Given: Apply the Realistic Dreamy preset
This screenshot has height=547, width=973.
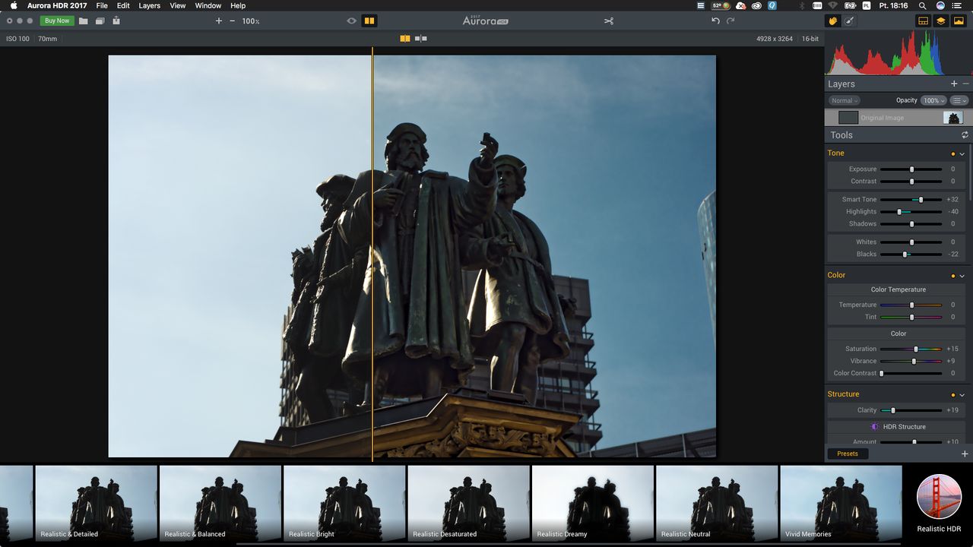Looking at the screenshot, I should [x=593, y=503].
